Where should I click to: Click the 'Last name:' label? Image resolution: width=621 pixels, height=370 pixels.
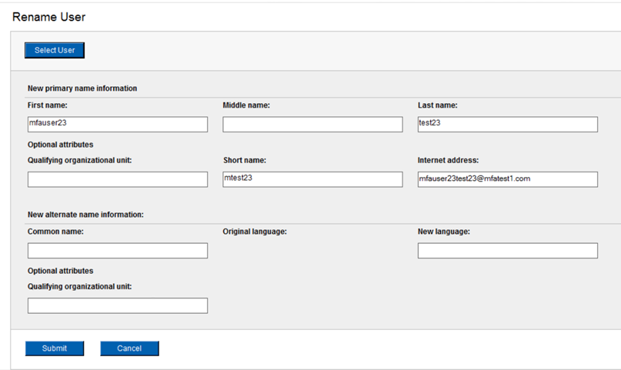click(438, 105)
